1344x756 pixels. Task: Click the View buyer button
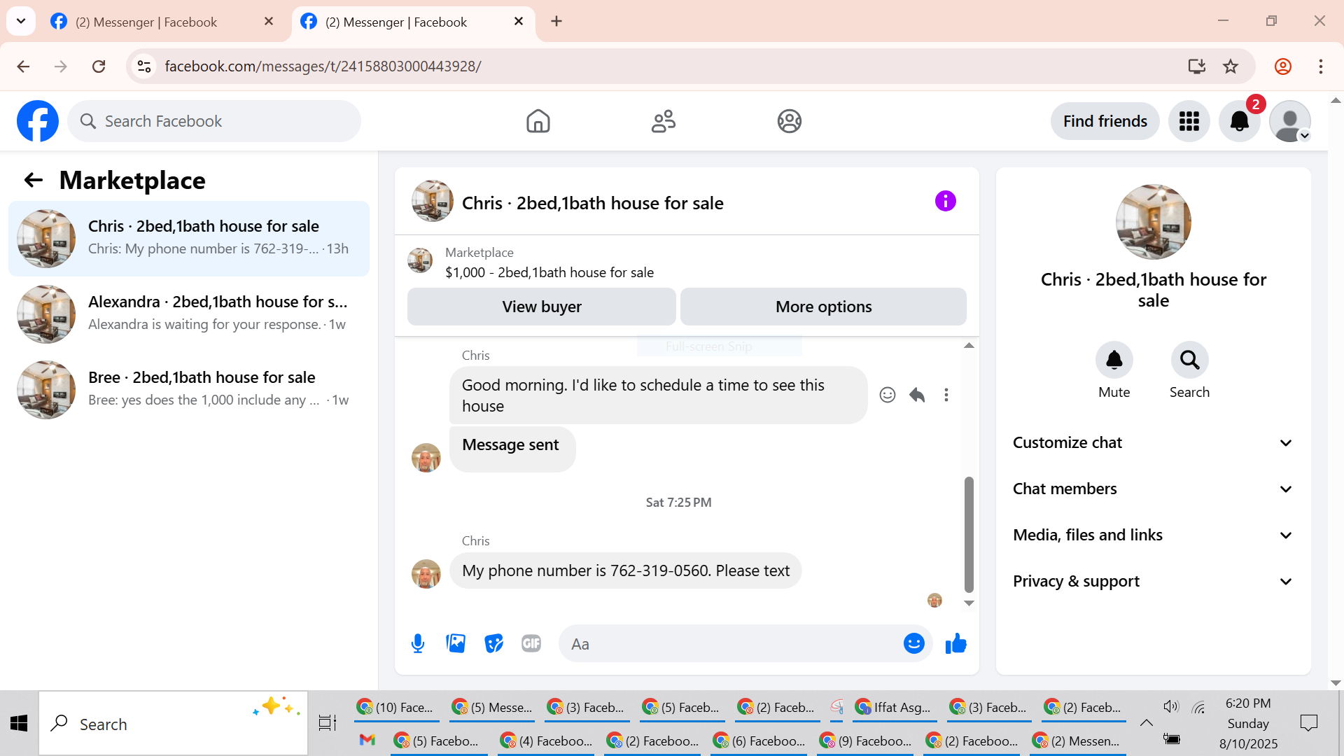(x=541, y=307)
